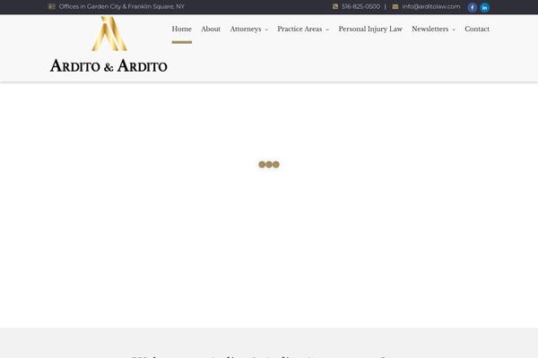Go to the Home menu item

pyautogui.click(x=182, y=30)
